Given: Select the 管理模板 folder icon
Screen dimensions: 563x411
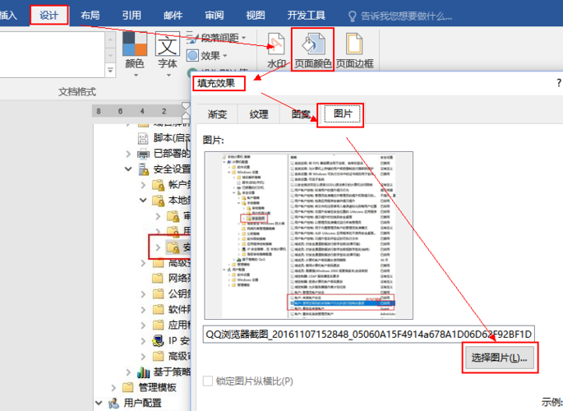Looking at the screenshot, I should tap(128, 387).
